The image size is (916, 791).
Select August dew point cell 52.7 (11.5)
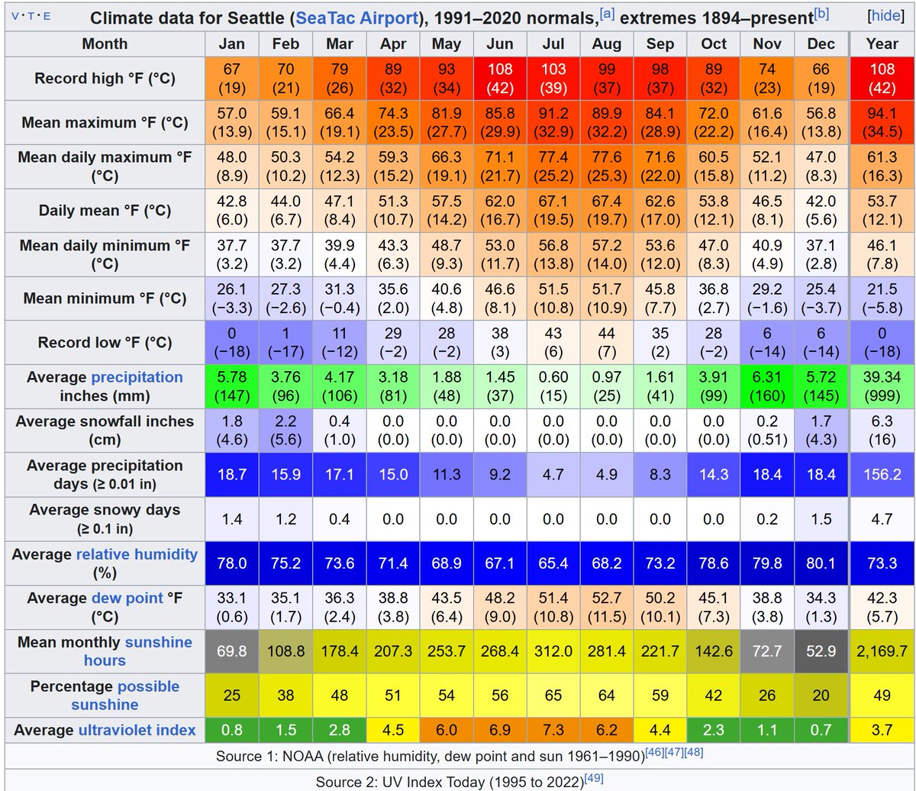[x=607, y=608]
